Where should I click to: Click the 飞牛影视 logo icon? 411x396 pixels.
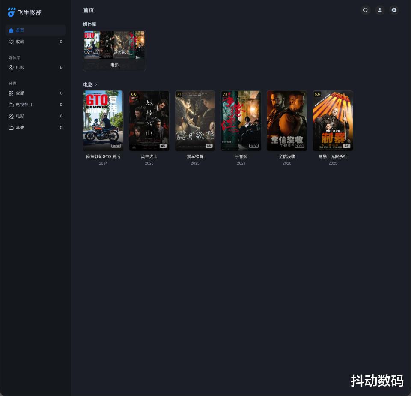pos(12,12)
